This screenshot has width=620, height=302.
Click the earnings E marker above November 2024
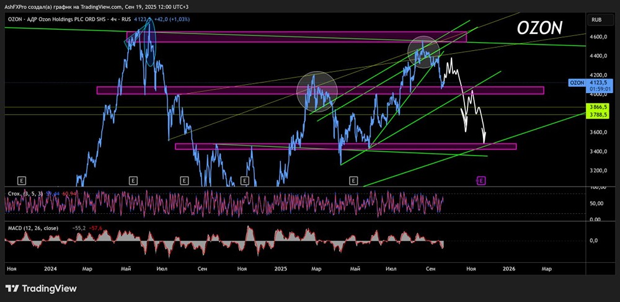(245, 180)
